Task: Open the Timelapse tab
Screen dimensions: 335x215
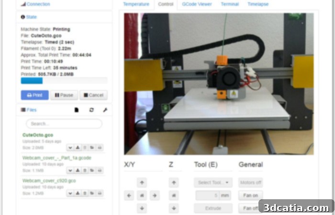Action: coord(258,4)
